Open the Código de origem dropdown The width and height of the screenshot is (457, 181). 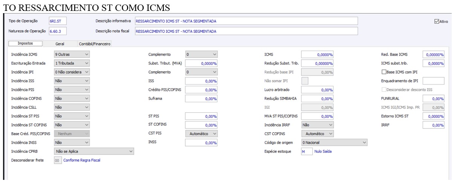pos(334,143)
